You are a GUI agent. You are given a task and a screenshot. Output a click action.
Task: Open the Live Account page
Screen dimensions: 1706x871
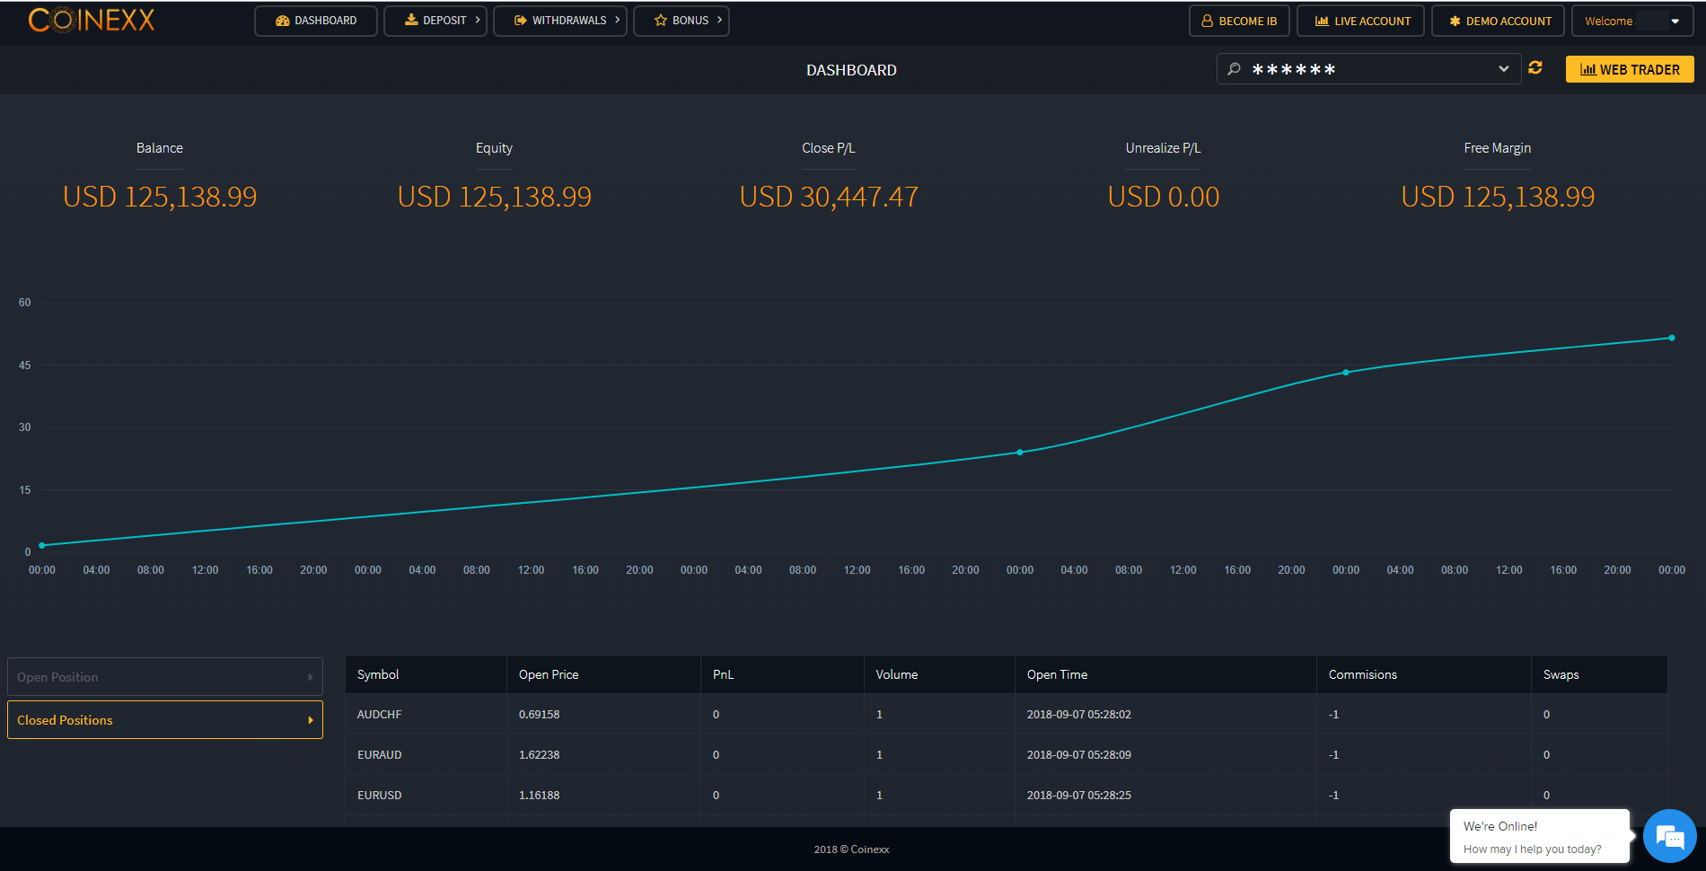(1361, 21)
